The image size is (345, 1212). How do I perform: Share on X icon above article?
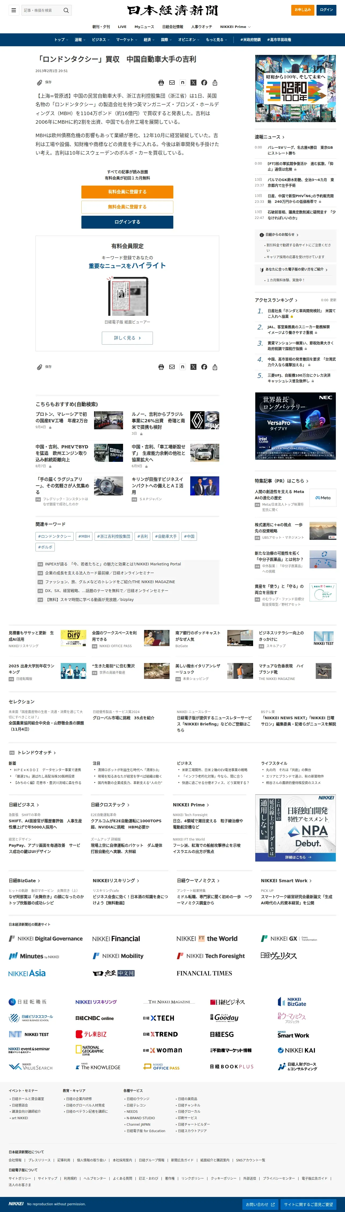[193, 82]
